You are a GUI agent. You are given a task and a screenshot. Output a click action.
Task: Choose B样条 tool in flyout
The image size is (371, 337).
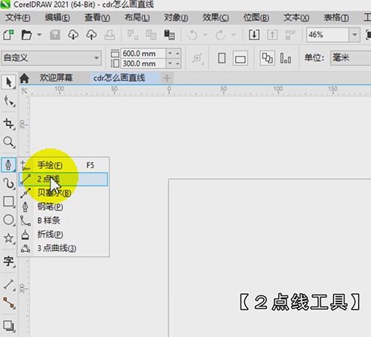pos(63,221)
